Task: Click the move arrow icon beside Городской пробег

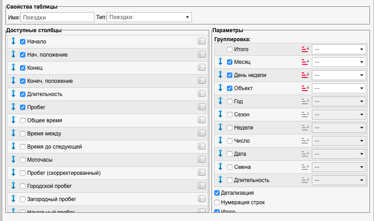Action: tap(13, 186)
